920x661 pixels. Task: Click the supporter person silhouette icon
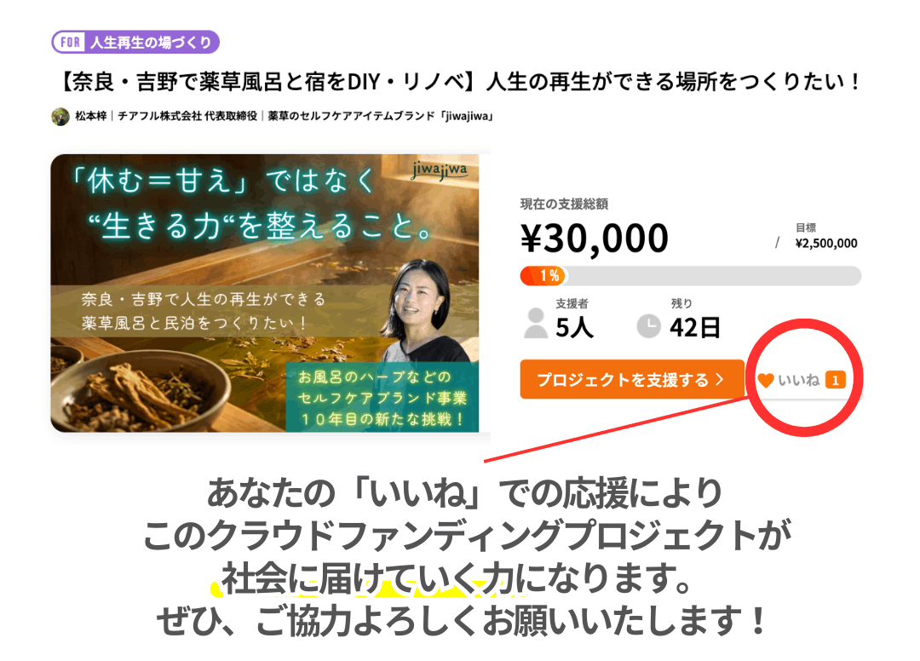pos(535,323)
